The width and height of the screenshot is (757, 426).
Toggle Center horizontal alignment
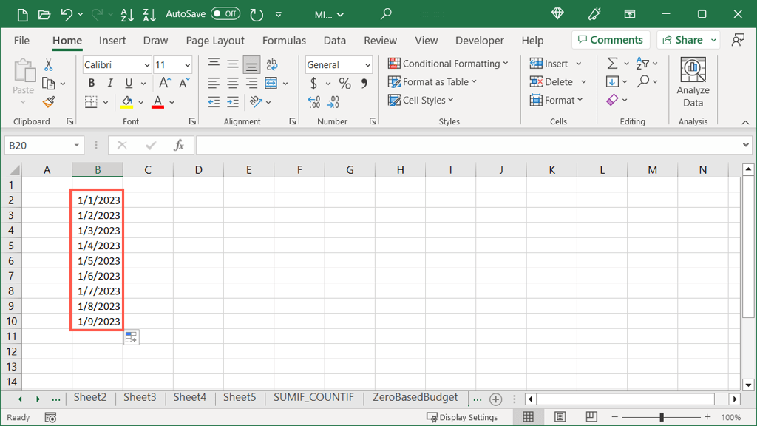coord(233,83)
